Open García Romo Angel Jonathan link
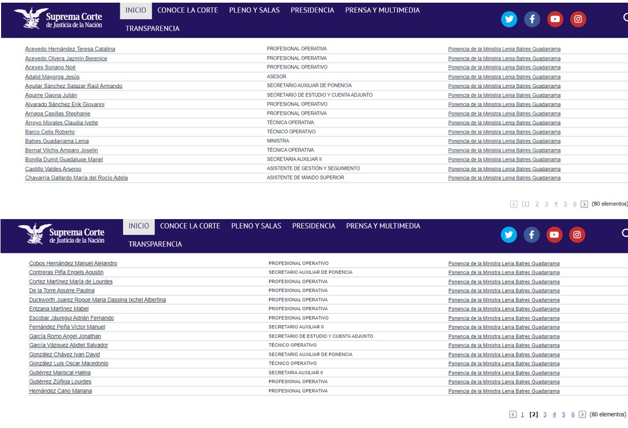Screen dimensions: 628x428 65,336
